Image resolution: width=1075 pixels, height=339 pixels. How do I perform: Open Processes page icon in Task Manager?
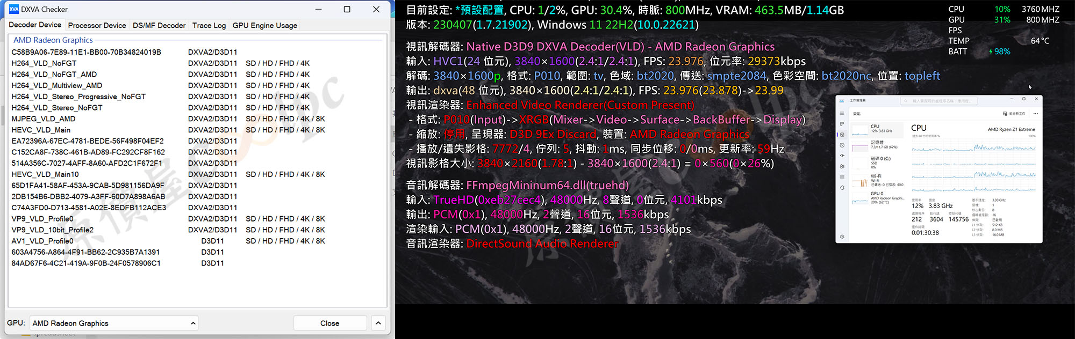coord(842,124)
